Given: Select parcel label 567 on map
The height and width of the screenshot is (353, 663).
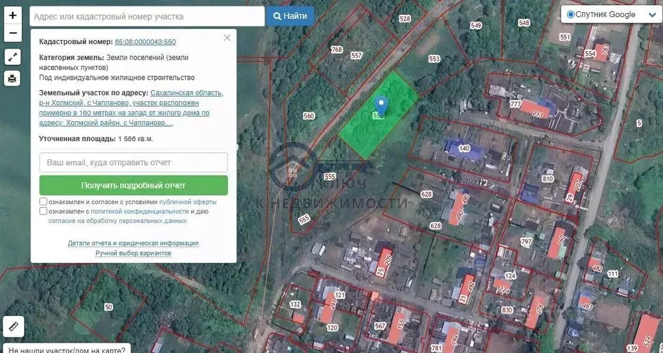Looking at the screenshot, I should 380,326.
